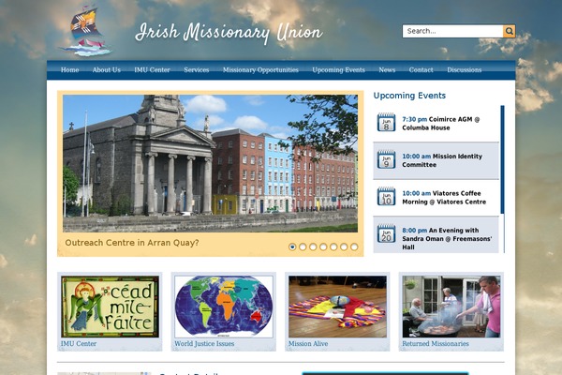562x375 pixels.
Task: Click the Jun 8 calendar icon
Action: [x=386, y=123]
